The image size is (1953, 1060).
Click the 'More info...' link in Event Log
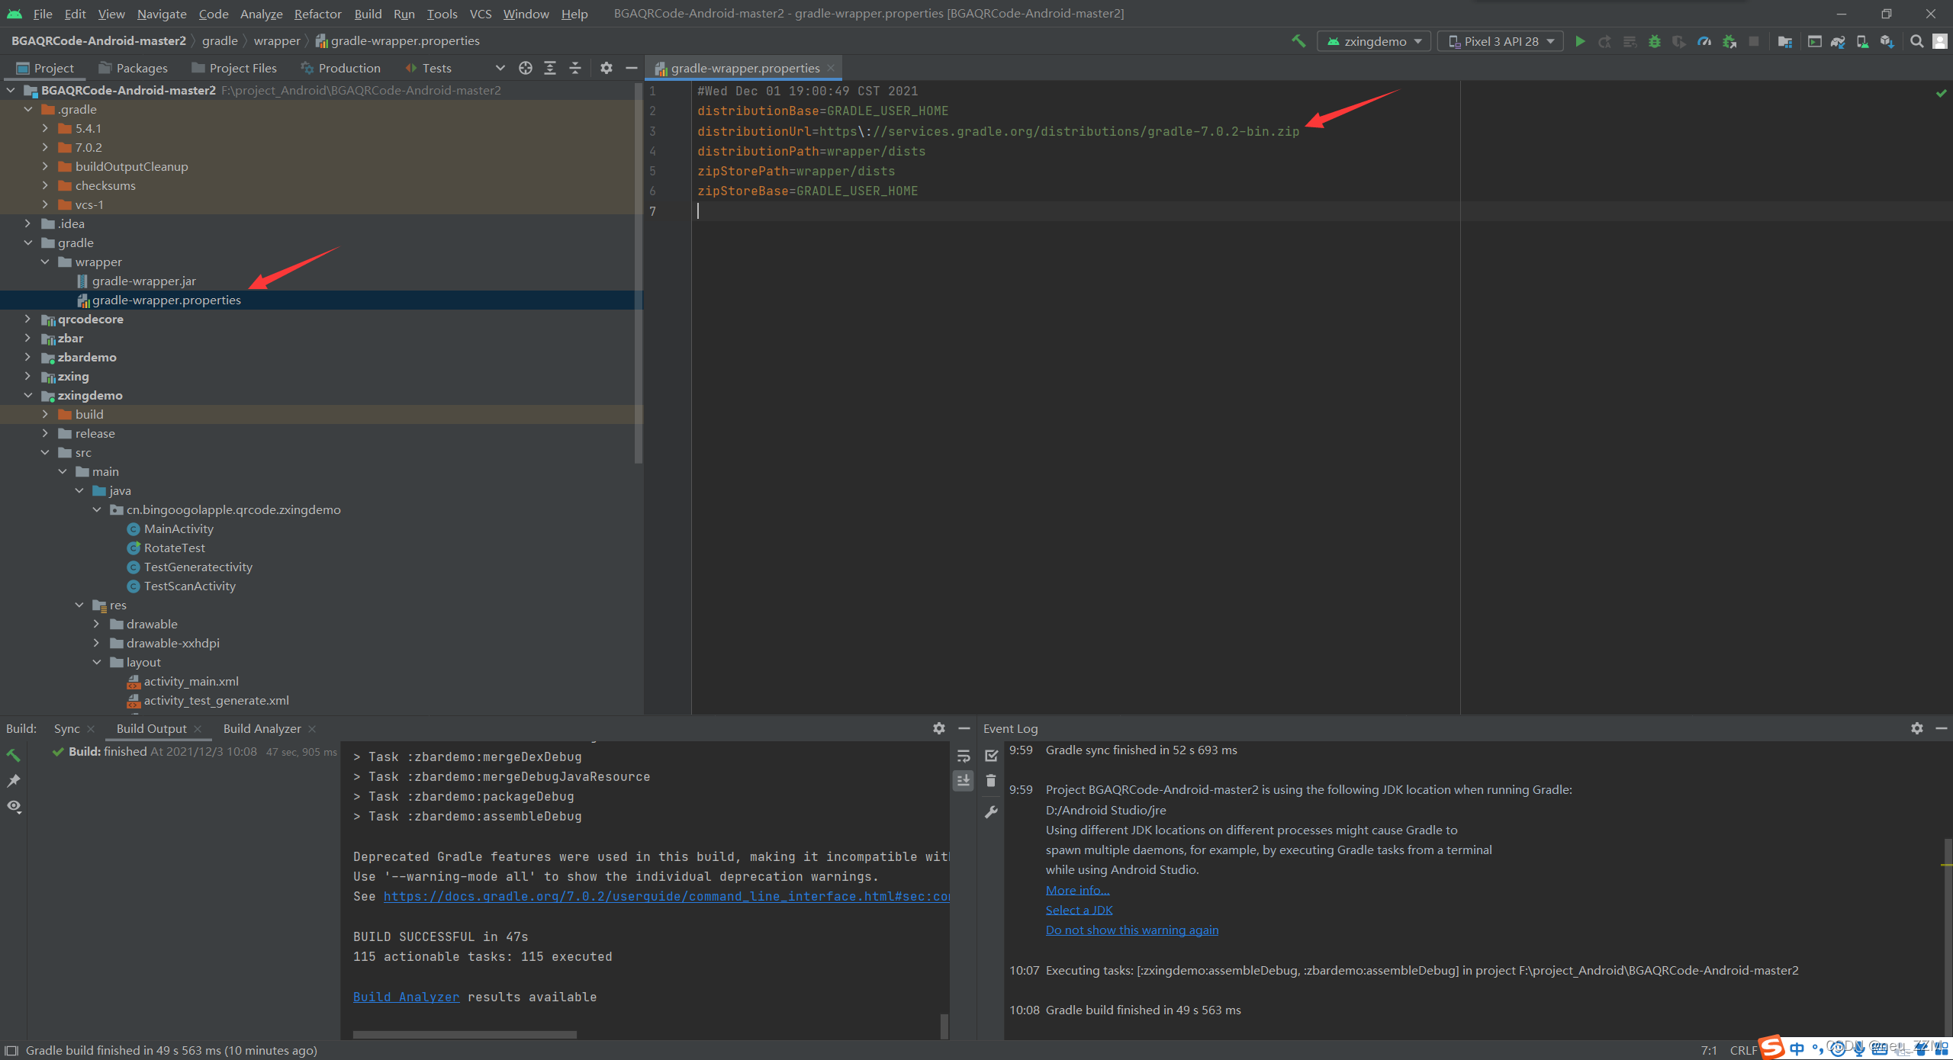(1077, 890)
